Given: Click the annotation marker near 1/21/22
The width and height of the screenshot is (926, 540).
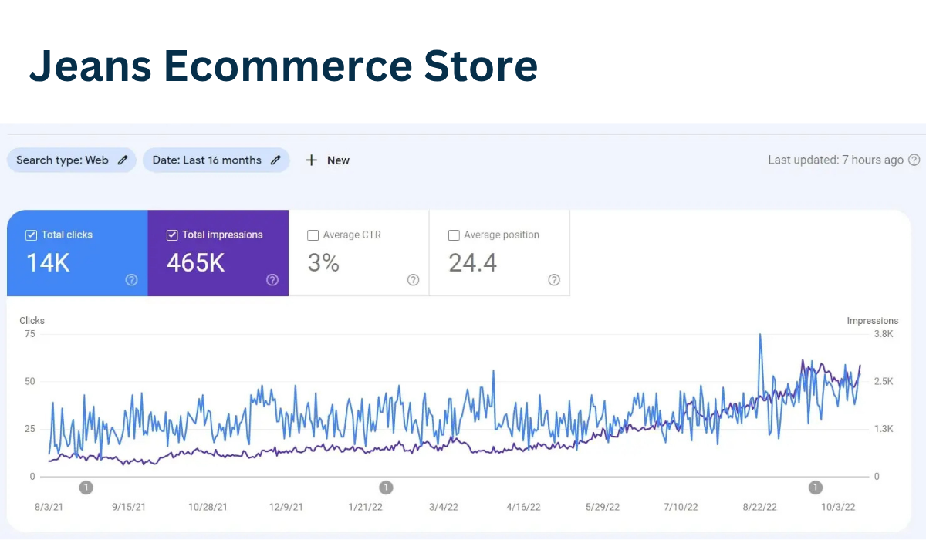Looking at the screenshot, I should pos(386,487).
